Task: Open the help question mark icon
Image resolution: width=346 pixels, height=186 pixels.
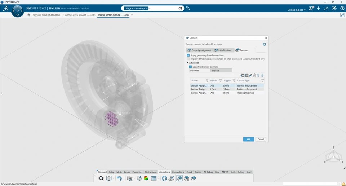Action: coord(342,8)
